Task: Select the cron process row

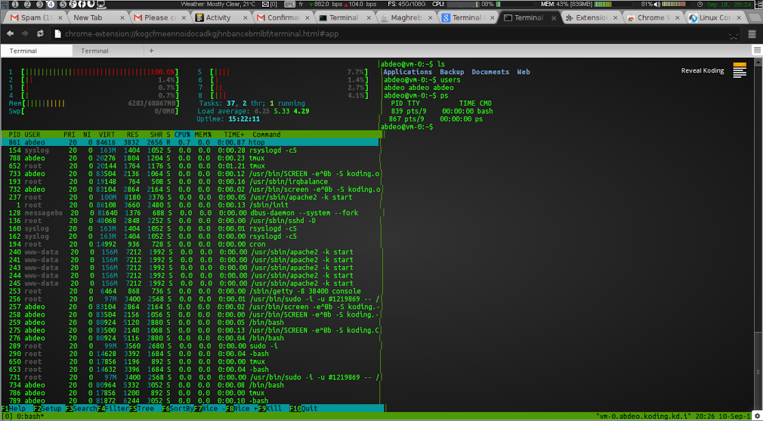Action: pyautogui.click(x=190, y=244)
